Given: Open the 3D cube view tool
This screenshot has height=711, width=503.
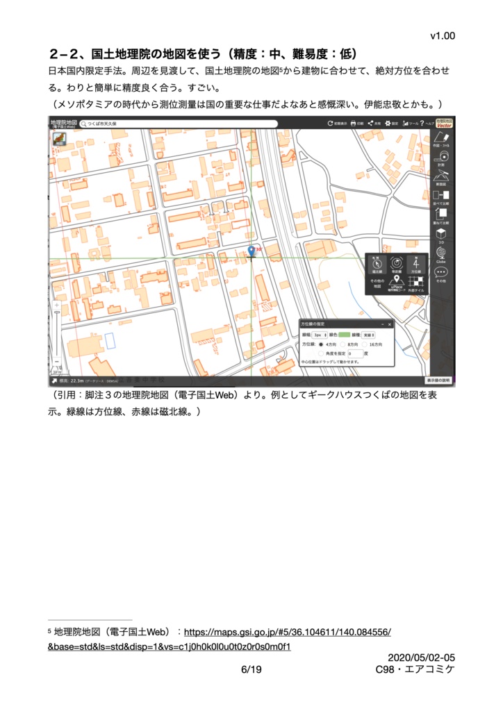Looking at the screenshot, I should coord(441,235).
